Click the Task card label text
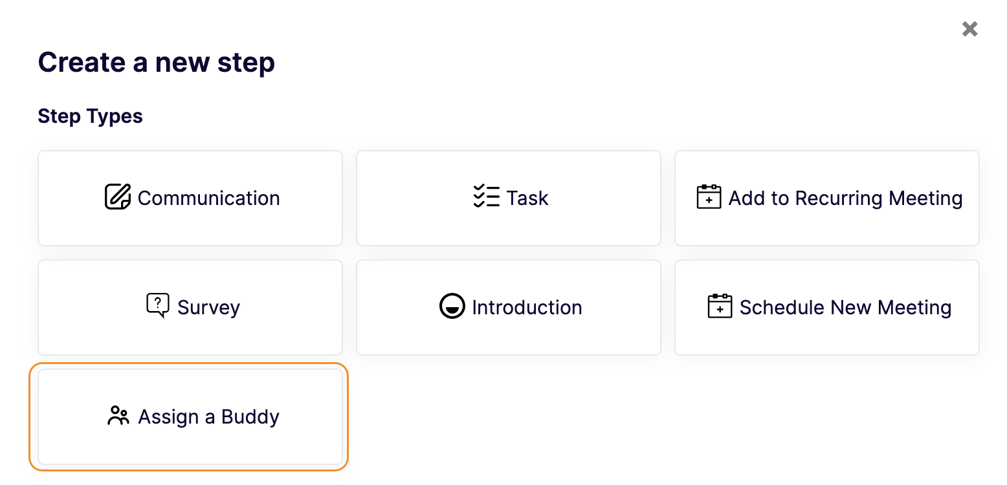The image size is (1007, 485). click(527, 198)
